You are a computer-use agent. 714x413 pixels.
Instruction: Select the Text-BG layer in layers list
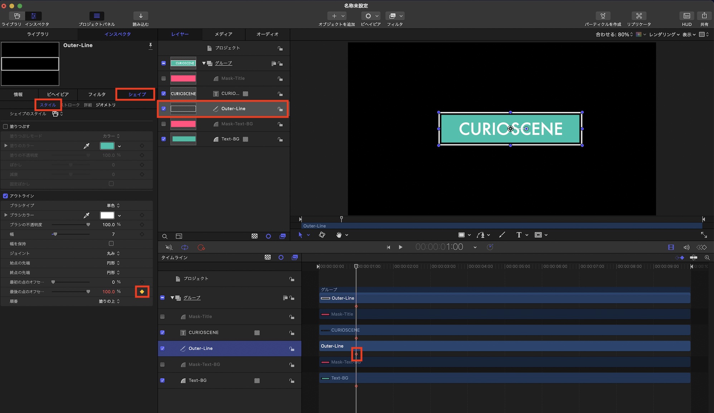coord(230,139)
